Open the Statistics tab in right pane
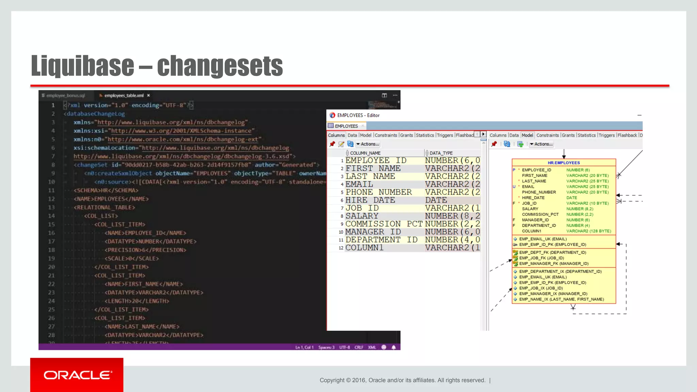 (x=586, y=135)
